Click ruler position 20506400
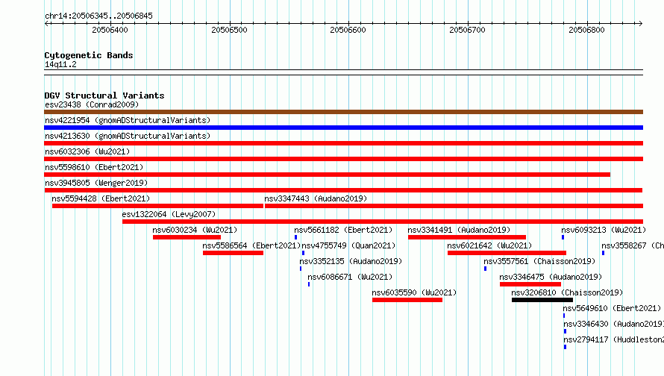The height and width of the screenshot is (376, 664). point(110,30)
